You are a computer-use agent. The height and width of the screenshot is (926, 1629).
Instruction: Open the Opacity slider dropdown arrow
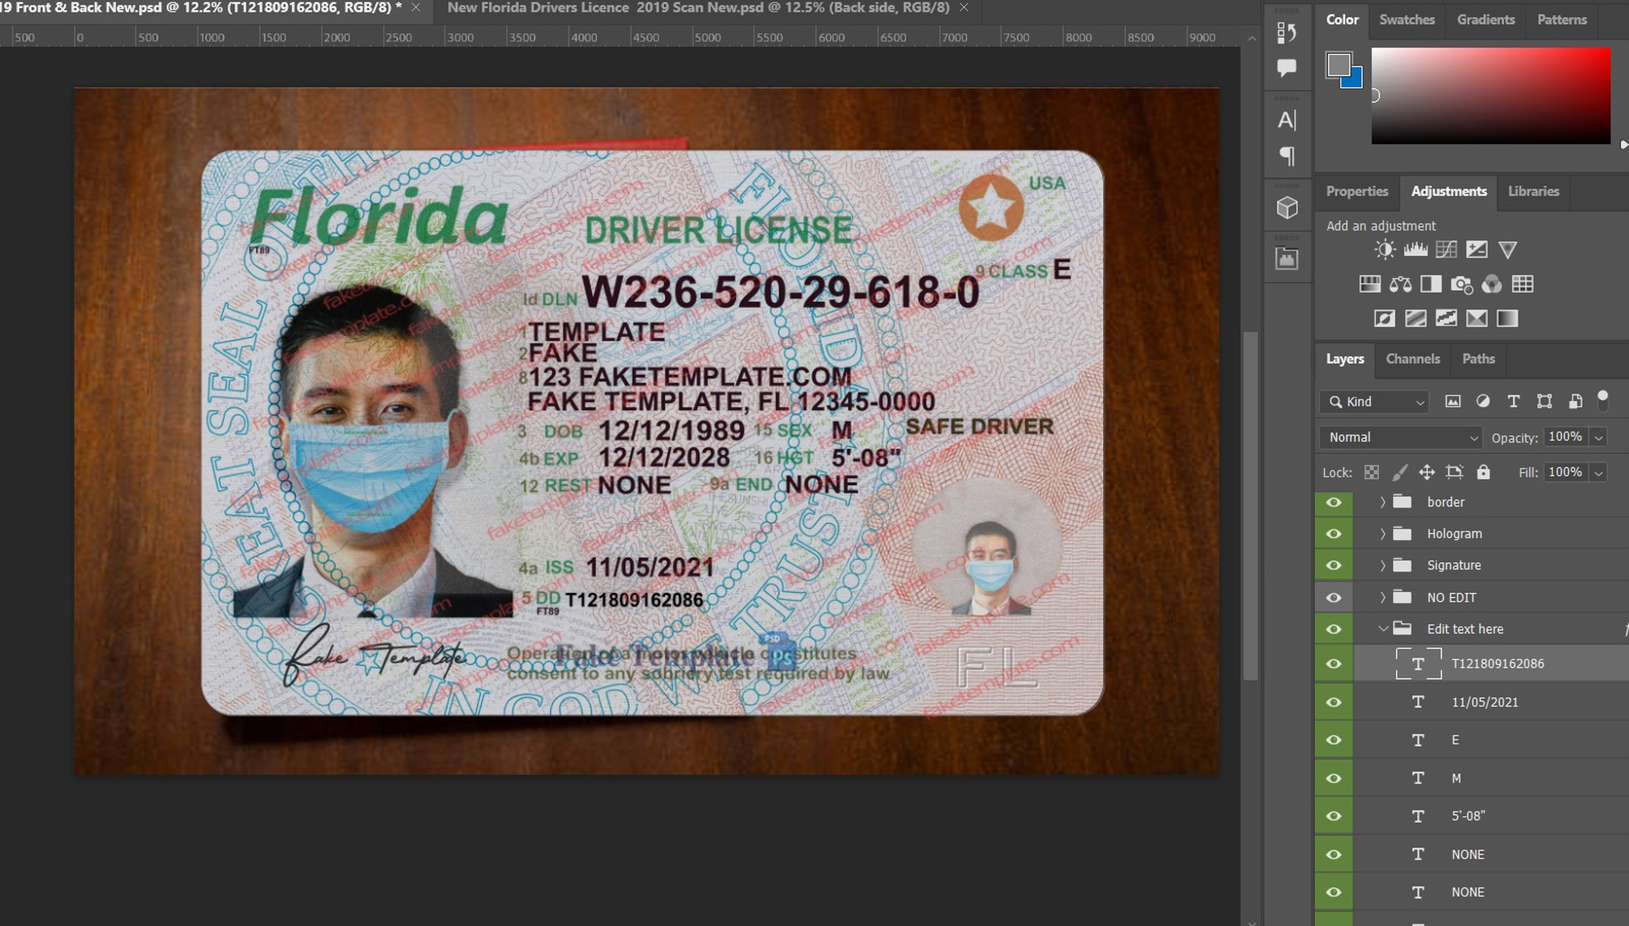click(x=1598, y=438)
